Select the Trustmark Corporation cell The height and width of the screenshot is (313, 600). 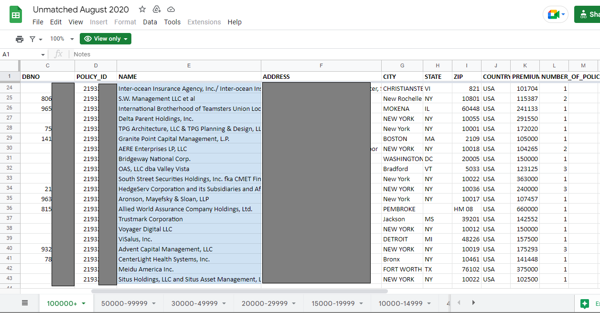pyautogui.click(x=189, y=219)
